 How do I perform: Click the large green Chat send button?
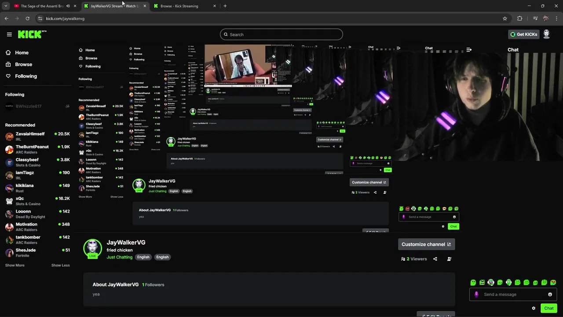[548, 308]
